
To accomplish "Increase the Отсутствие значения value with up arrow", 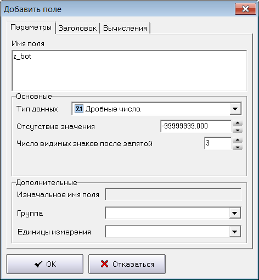I will pyautogui.click(x=238, y=123).
